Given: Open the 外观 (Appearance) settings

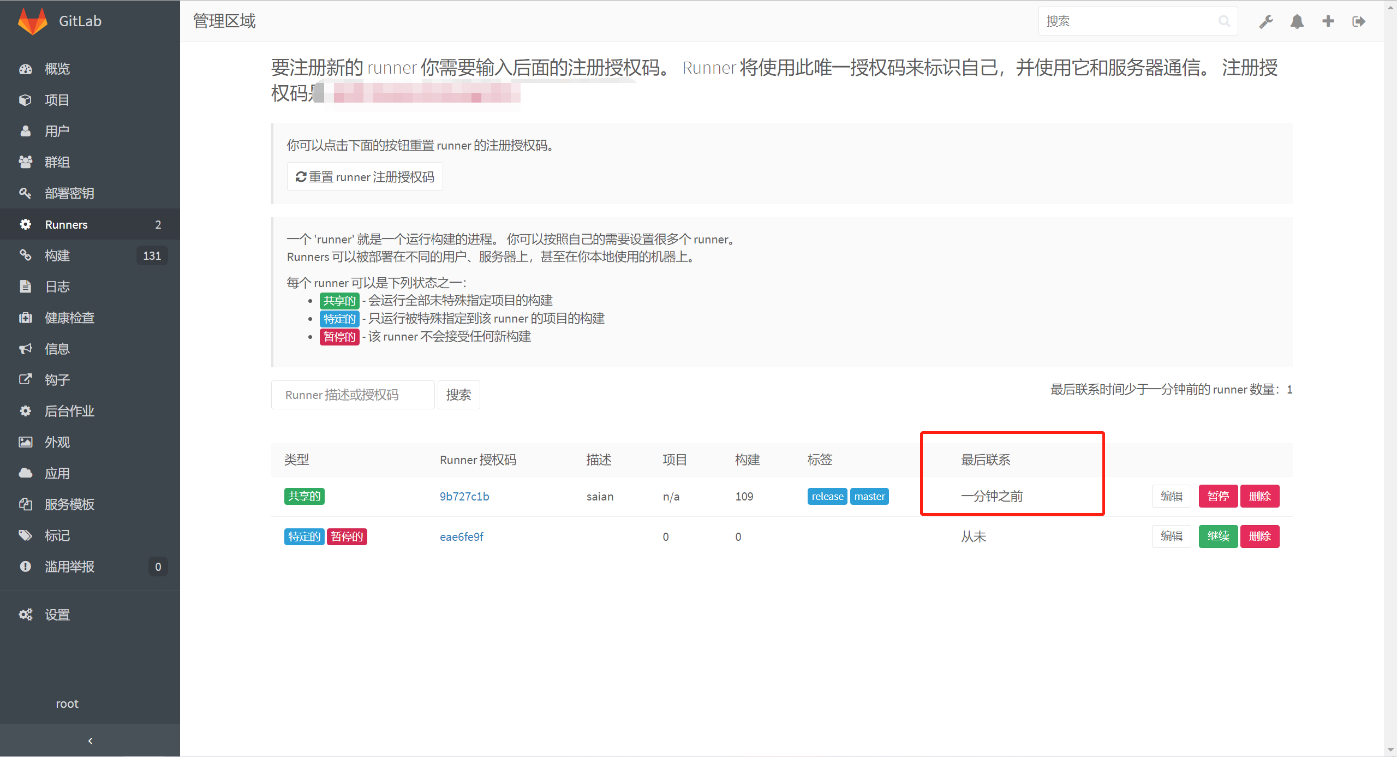Looking at the screenshot, I should [x=56, y=442].
